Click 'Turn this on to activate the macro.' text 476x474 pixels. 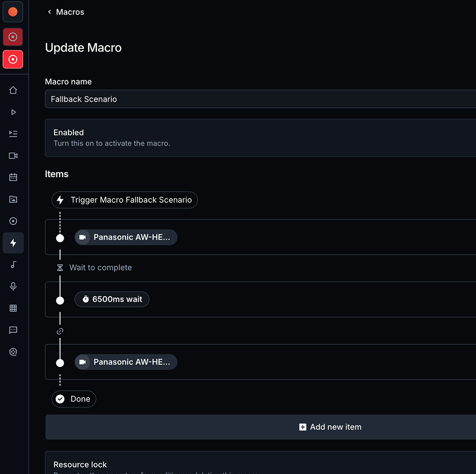tap(112, 144)
